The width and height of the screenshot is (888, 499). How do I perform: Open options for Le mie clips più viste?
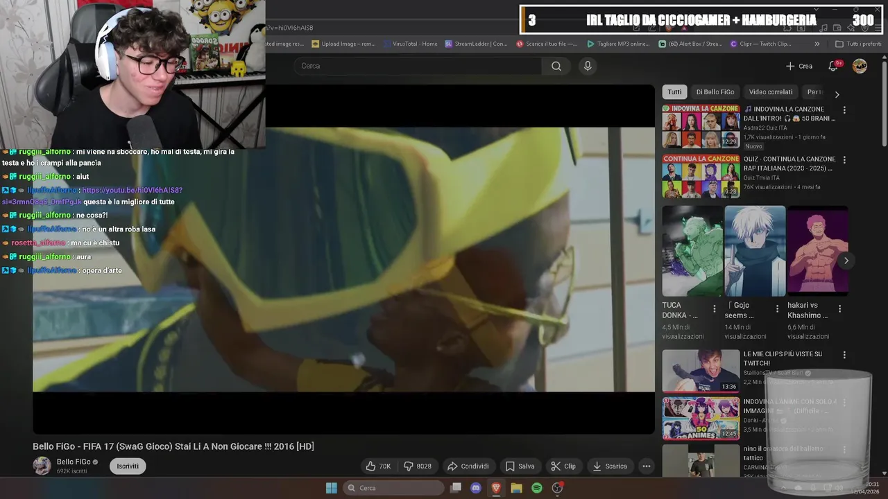coord(844,355)
